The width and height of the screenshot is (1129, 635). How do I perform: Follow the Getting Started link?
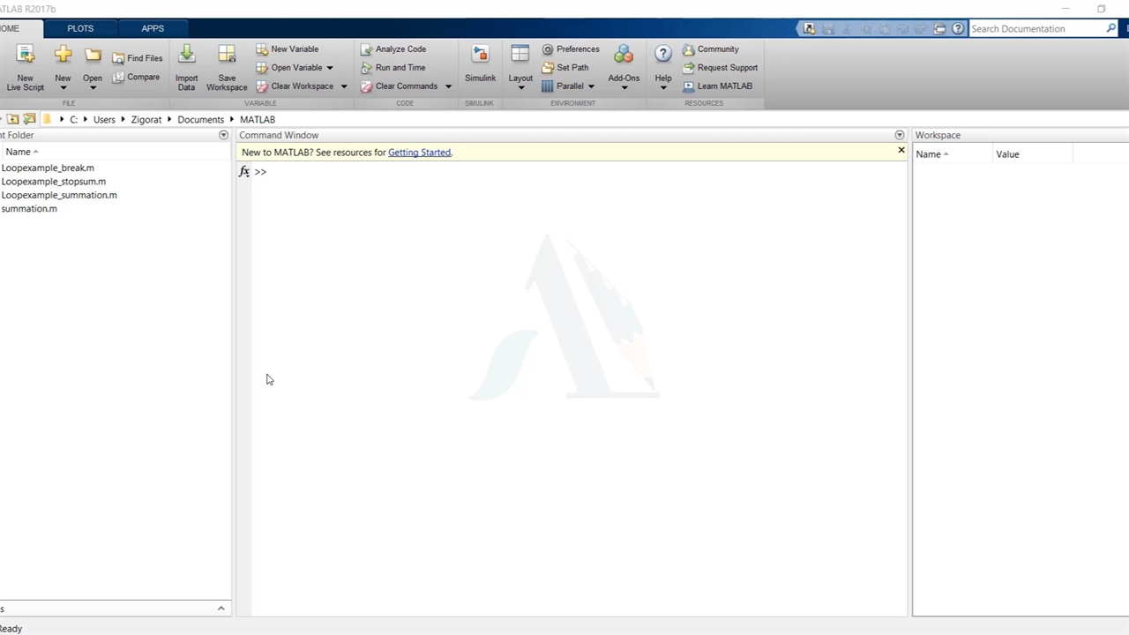point(419,153)
